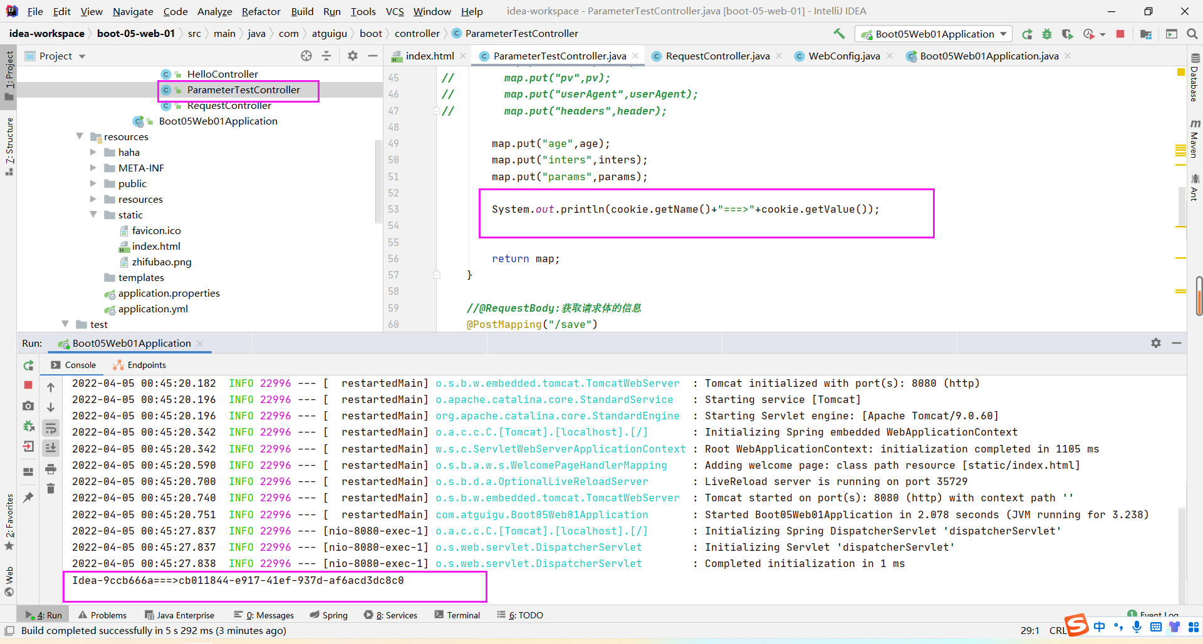Switch to the RequestController.java editor tab
Viewport: 1203px width, 644px height.
click(717, 56)
